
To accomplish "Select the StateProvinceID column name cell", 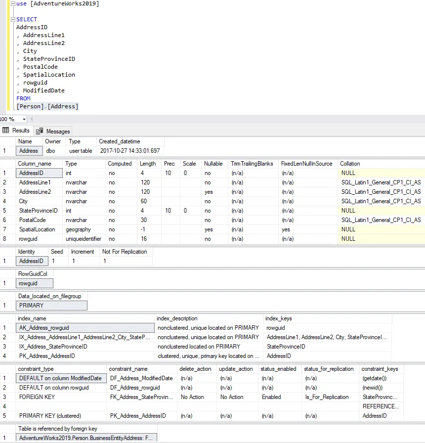I will tap(39, 211).
